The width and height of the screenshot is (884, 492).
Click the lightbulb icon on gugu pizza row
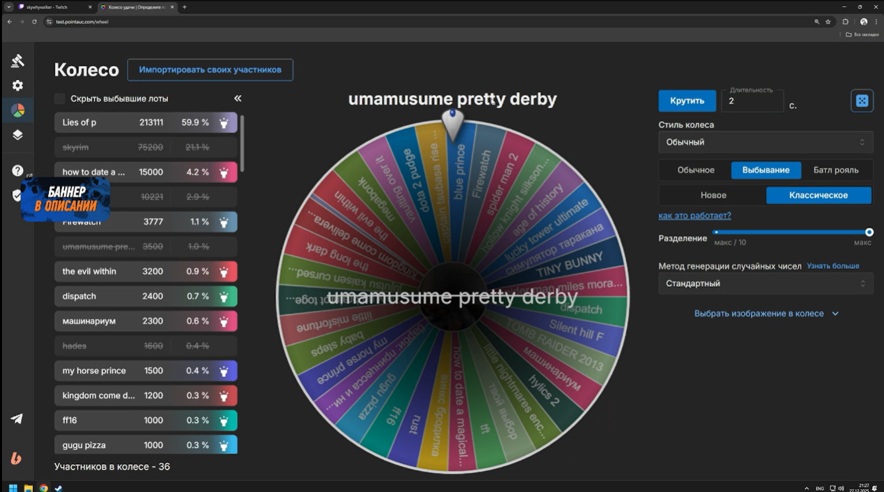[224, 445]
